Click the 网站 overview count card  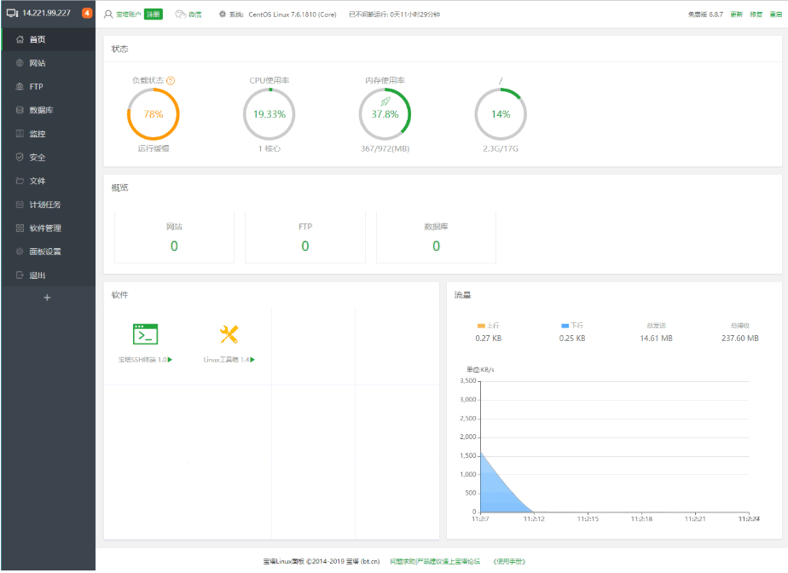pos(174,237)
